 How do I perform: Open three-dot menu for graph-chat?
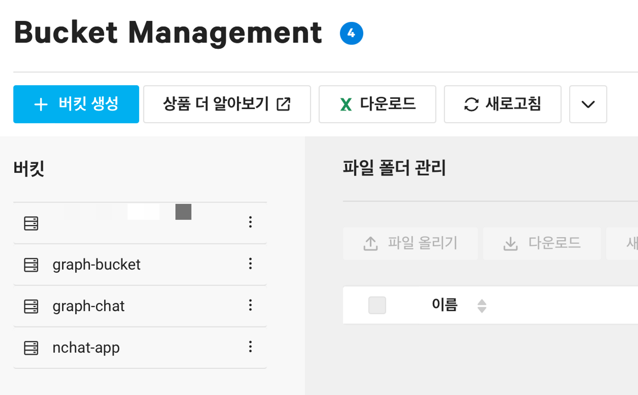(x=250, y=305)
